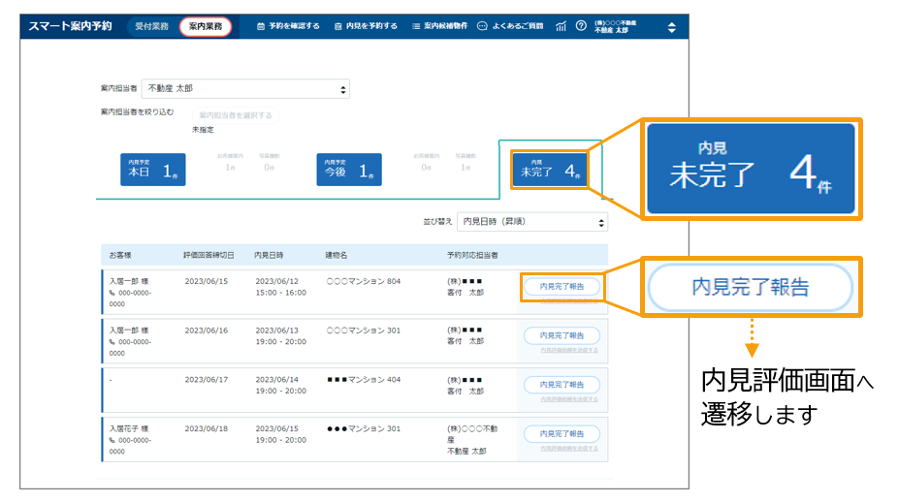Click 内見完了報告 for ■■■マンション 404 row

(x=562, y=385)
